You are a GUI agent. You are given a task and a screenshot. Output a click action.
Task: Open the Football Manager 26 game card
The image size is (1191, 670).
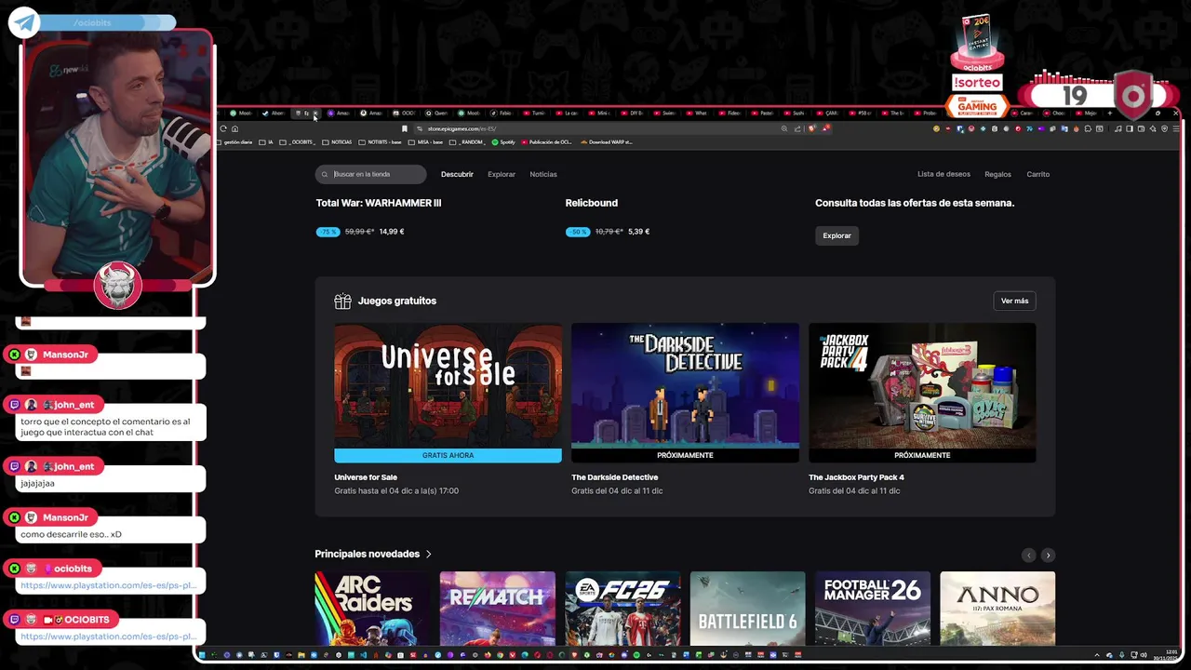point(873,608)
